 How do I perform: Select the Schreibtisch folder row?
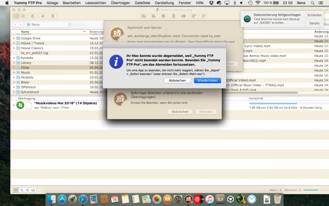coord(57,92)
